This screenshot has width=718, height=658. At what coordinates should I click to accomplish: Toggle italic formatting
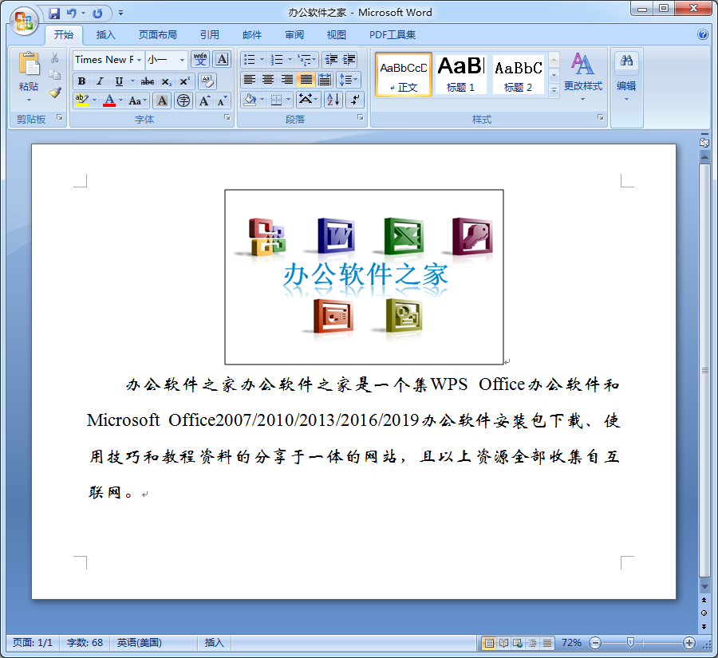[x=100, y=81]
